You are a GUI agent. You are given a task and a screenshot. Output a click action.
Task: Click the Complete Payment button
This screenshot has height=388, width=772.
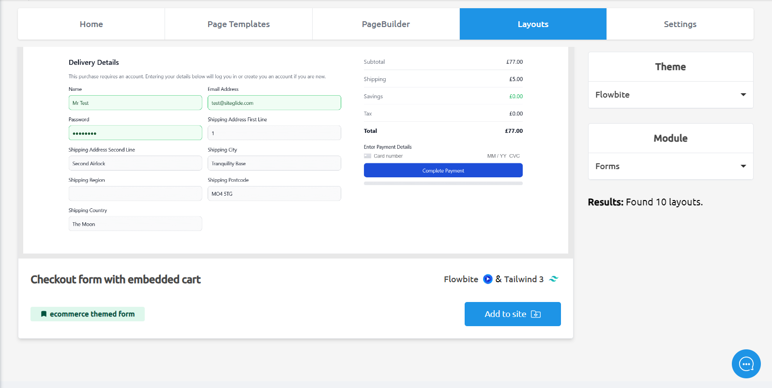443,171
